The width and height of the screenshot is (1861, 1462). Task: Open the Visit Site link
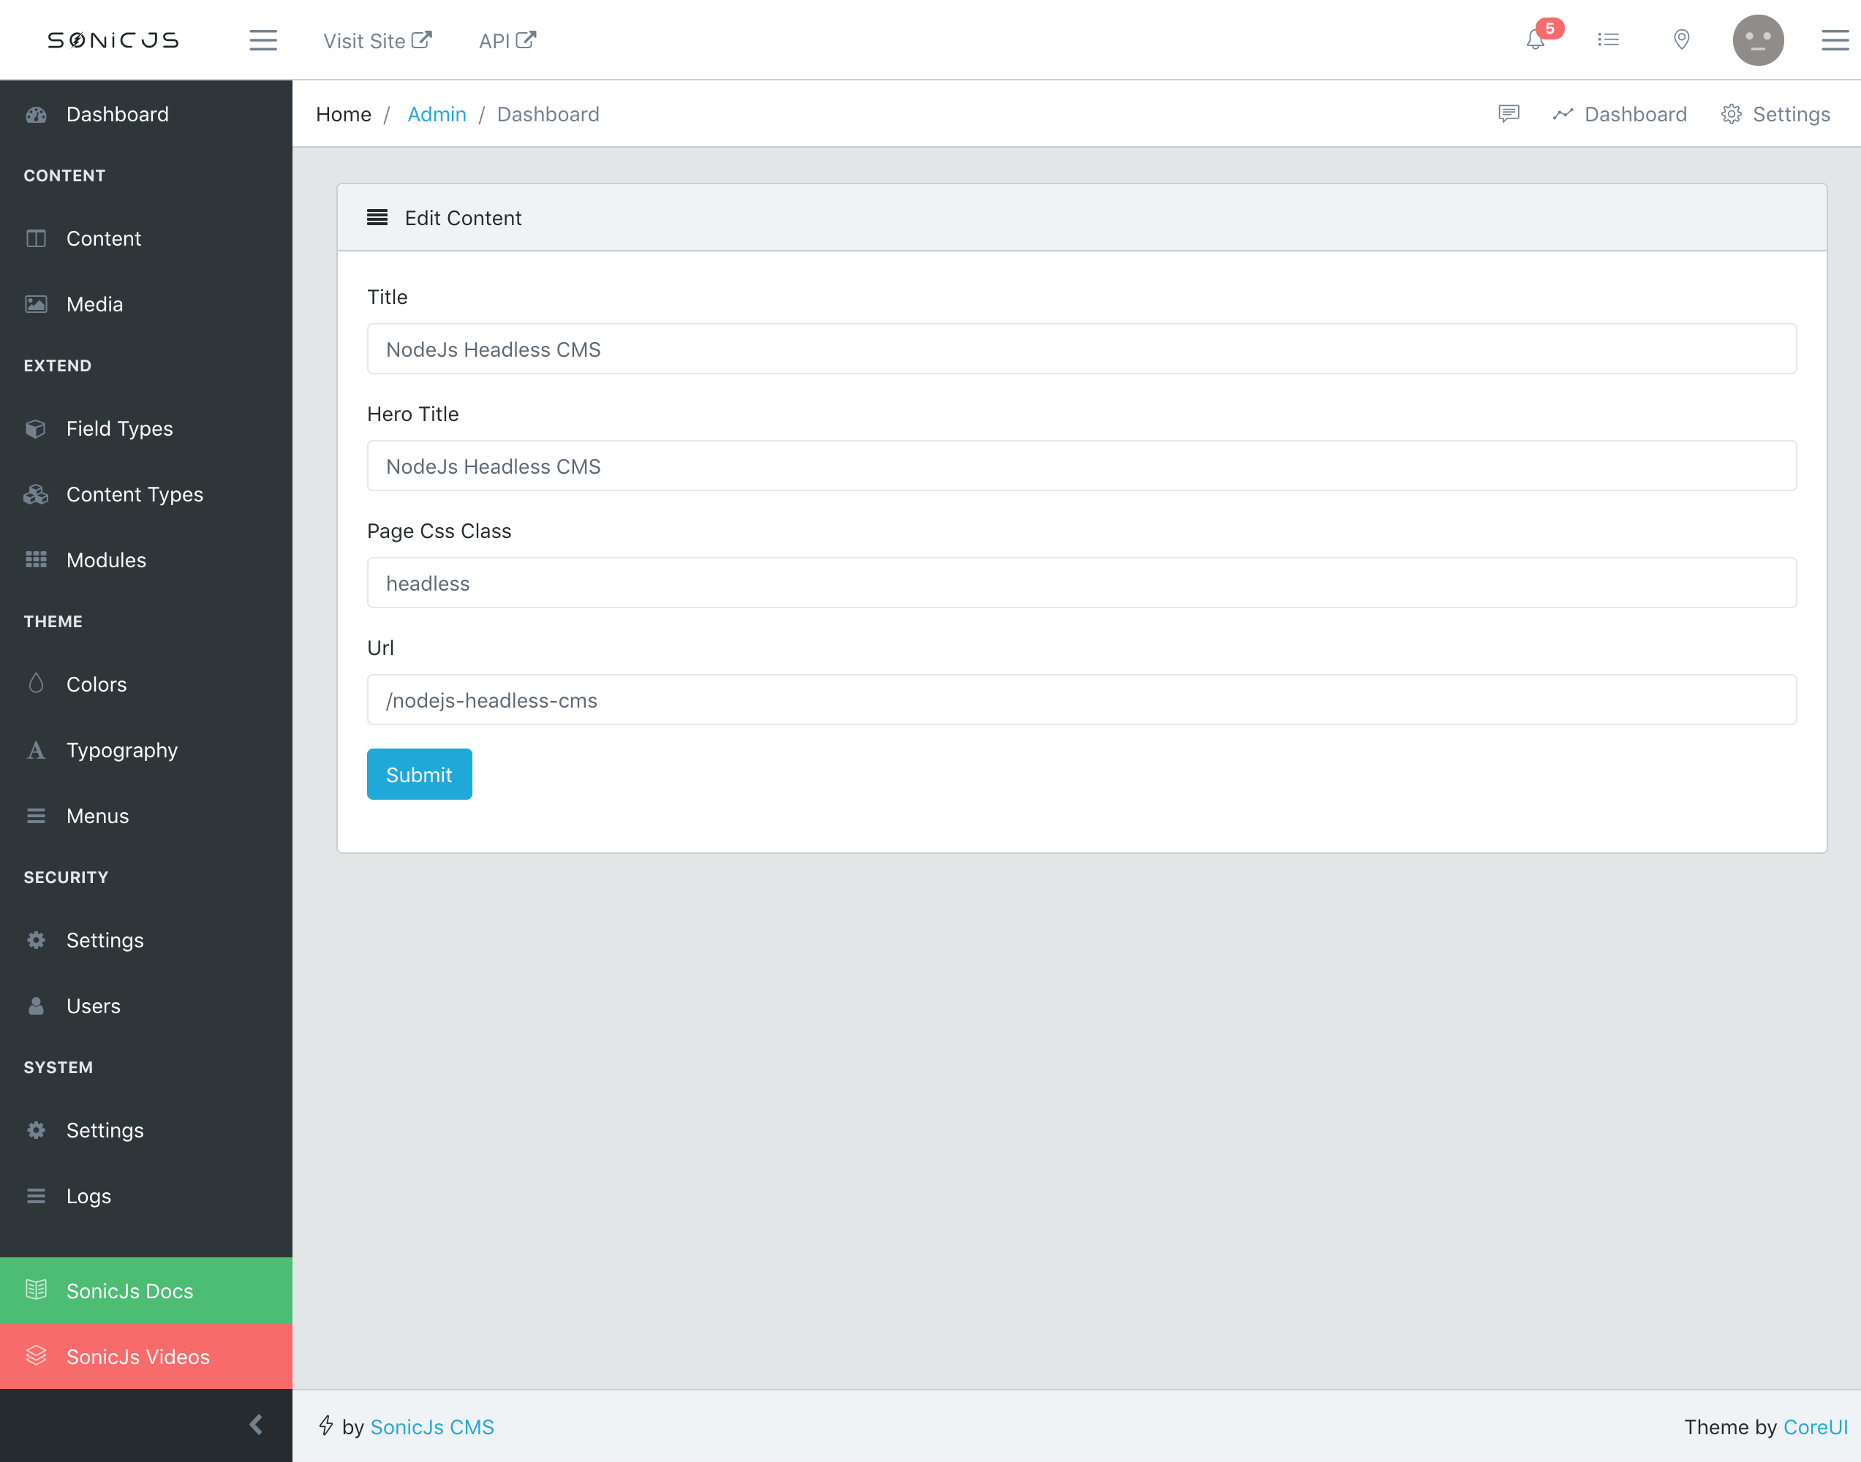pyautogui.click(x=377, y=40)
